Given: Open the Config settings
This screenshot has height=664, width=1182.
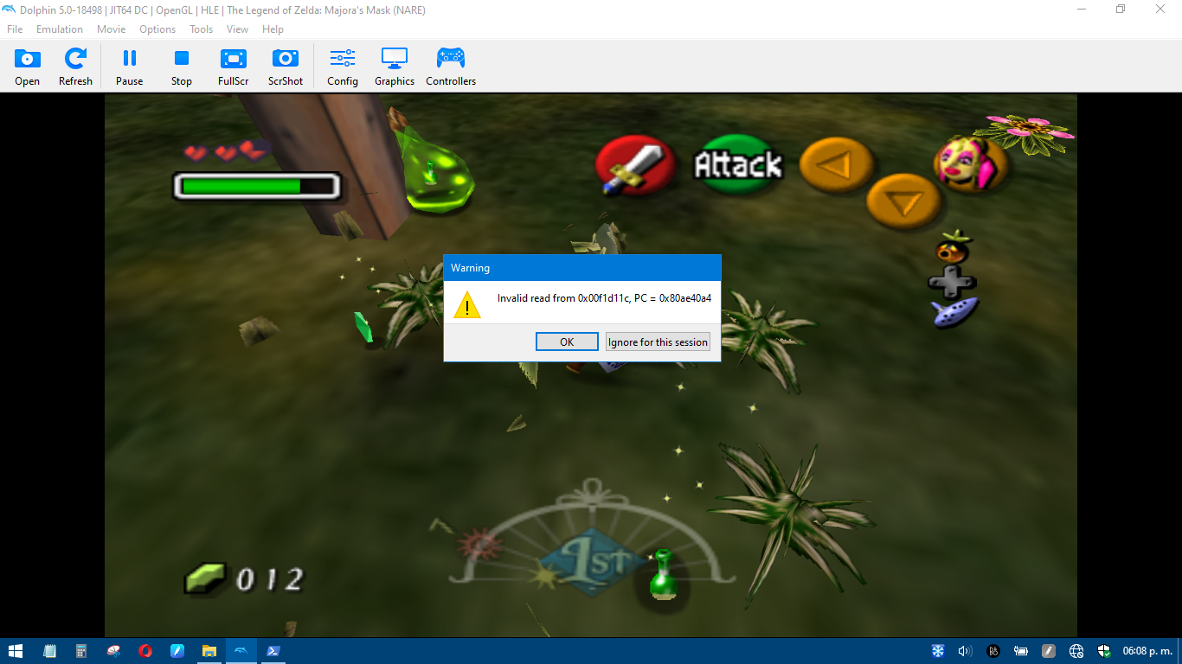Looking at the screenshot, I should coord(343,67).
